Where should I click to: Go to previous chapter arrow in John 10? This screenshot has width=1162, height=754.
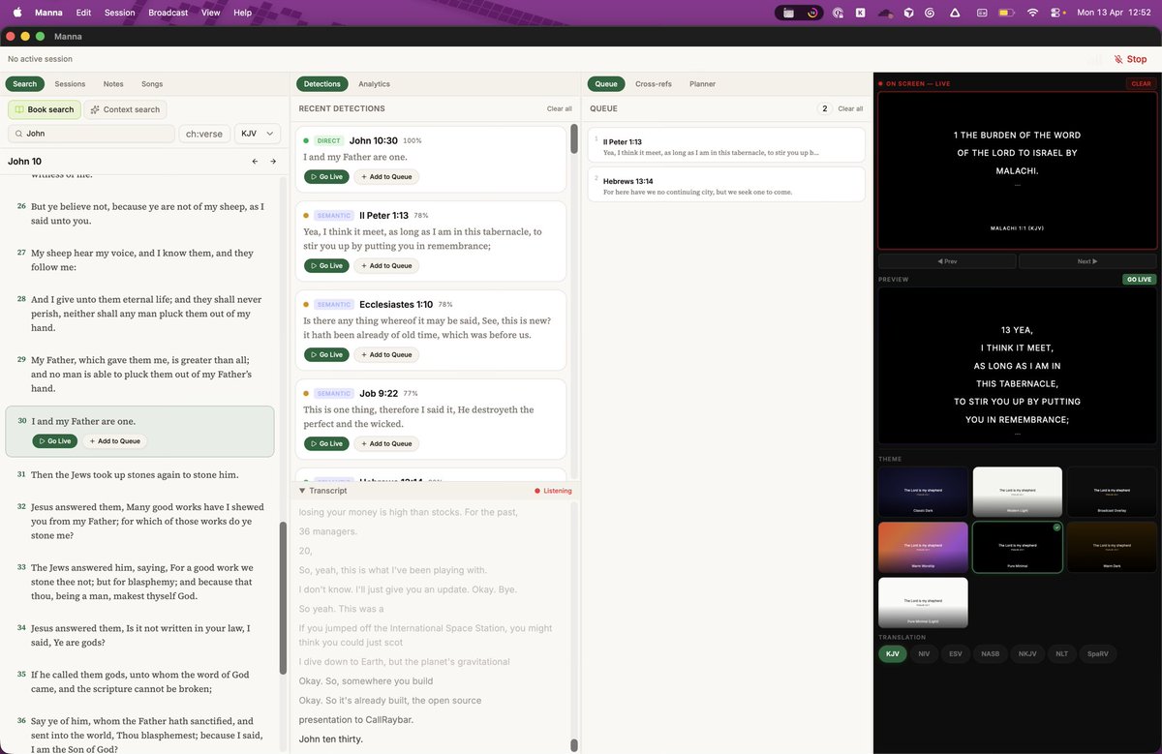click(x=255, y=162)
